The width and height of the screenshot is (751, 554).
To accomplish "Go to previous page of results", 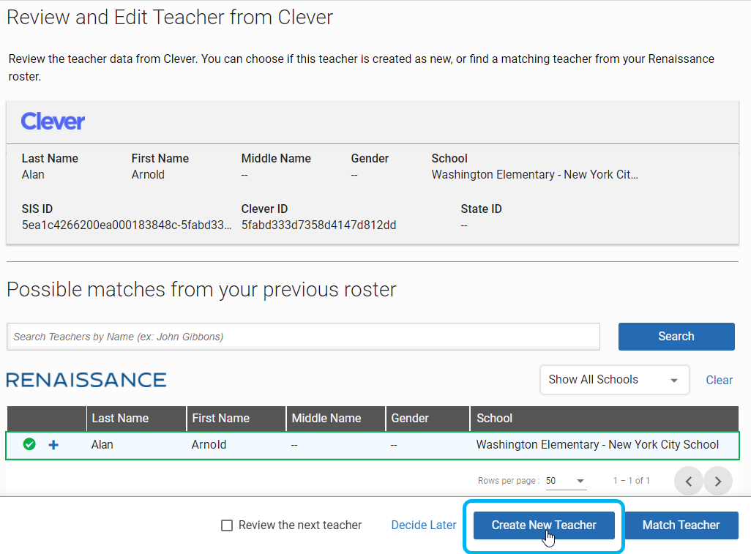I will coord(688,481).
